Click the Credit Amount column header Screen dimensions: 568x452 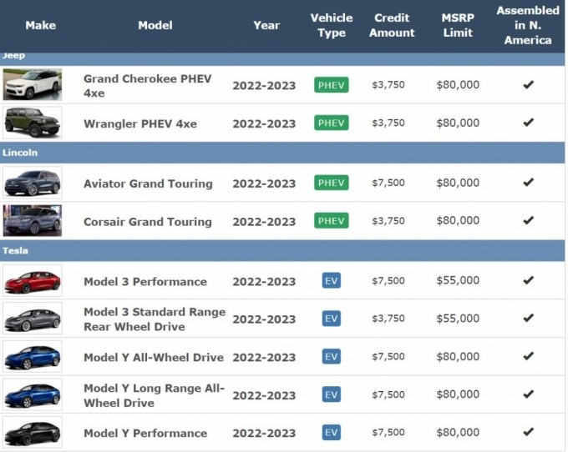click(x=392, y=25)
